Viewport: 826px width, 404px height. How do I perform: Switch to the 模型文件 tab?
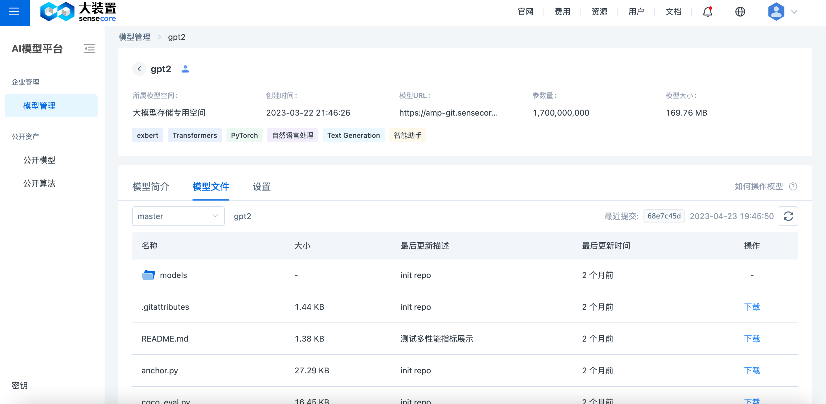(211, 186)
